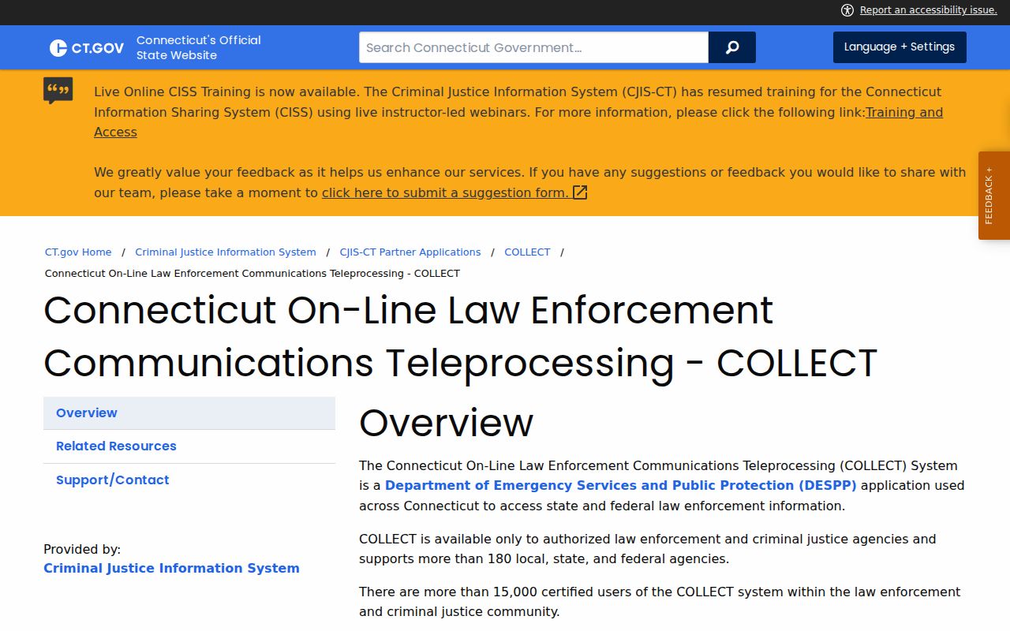The width and height of the screenshot is (1010, 631).
Task: Click the COLLECT breadcrumb link
Action: (x=527, y=252)
